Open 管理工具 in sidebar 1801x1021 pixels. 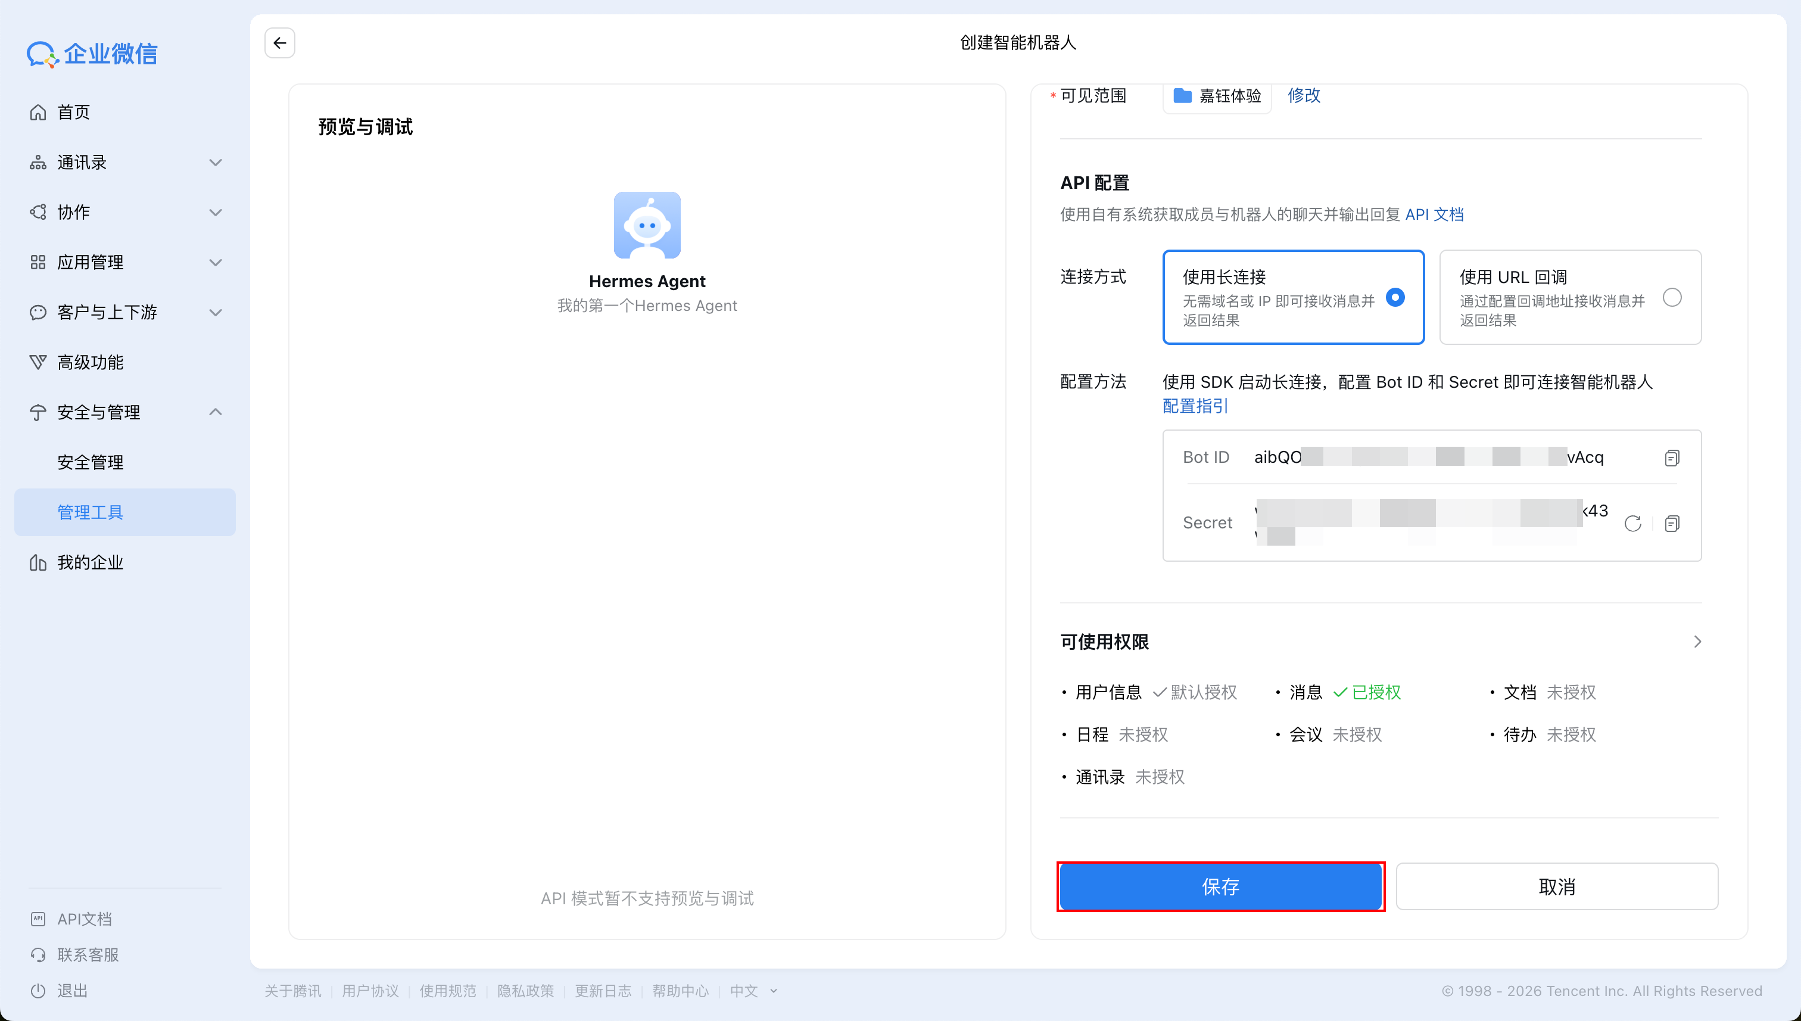[91, 512]
